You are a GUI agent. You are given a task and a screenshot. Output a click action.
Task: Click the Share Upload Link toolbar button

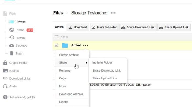point(174,27)
